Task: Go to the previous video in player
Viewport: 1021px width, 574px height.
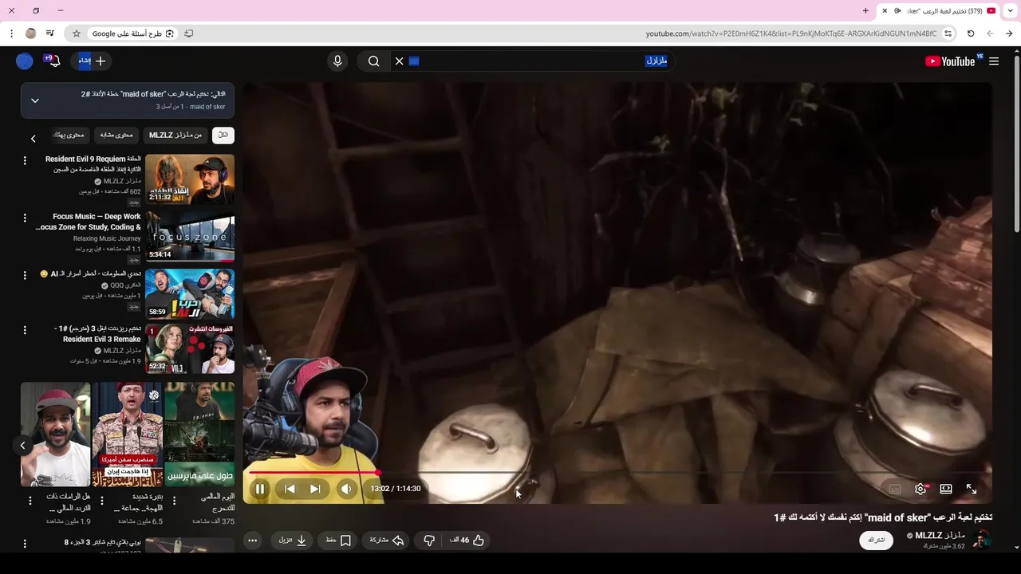Action: click(290, 489)
